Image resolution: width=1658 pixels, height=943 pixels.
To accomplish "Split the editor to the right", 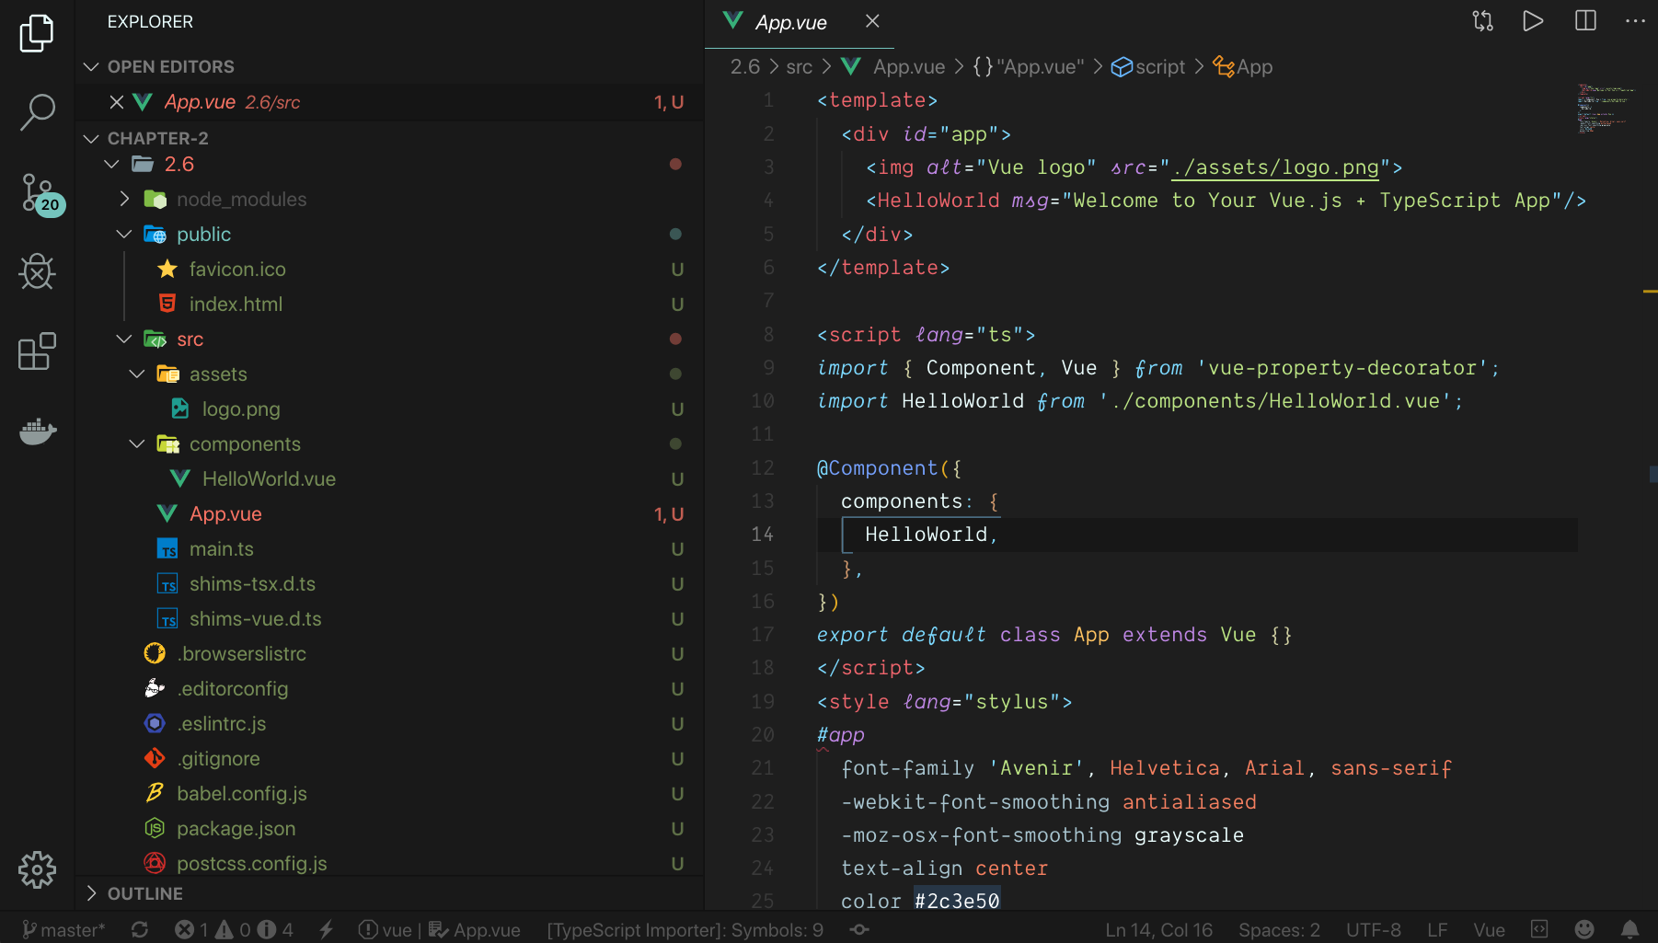I will click(x=1585, y=21).
